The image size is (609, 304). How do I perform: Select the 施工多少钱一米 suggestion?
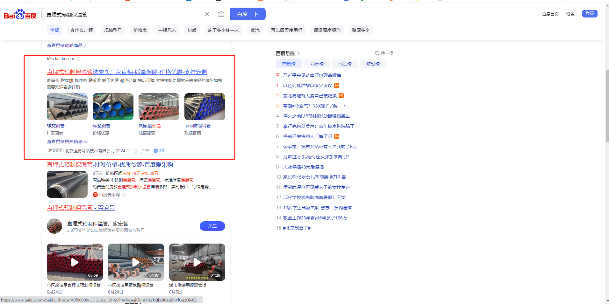tap(224, 30)
